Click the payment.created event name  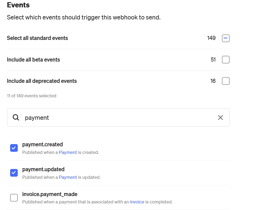tap(43, 144)
